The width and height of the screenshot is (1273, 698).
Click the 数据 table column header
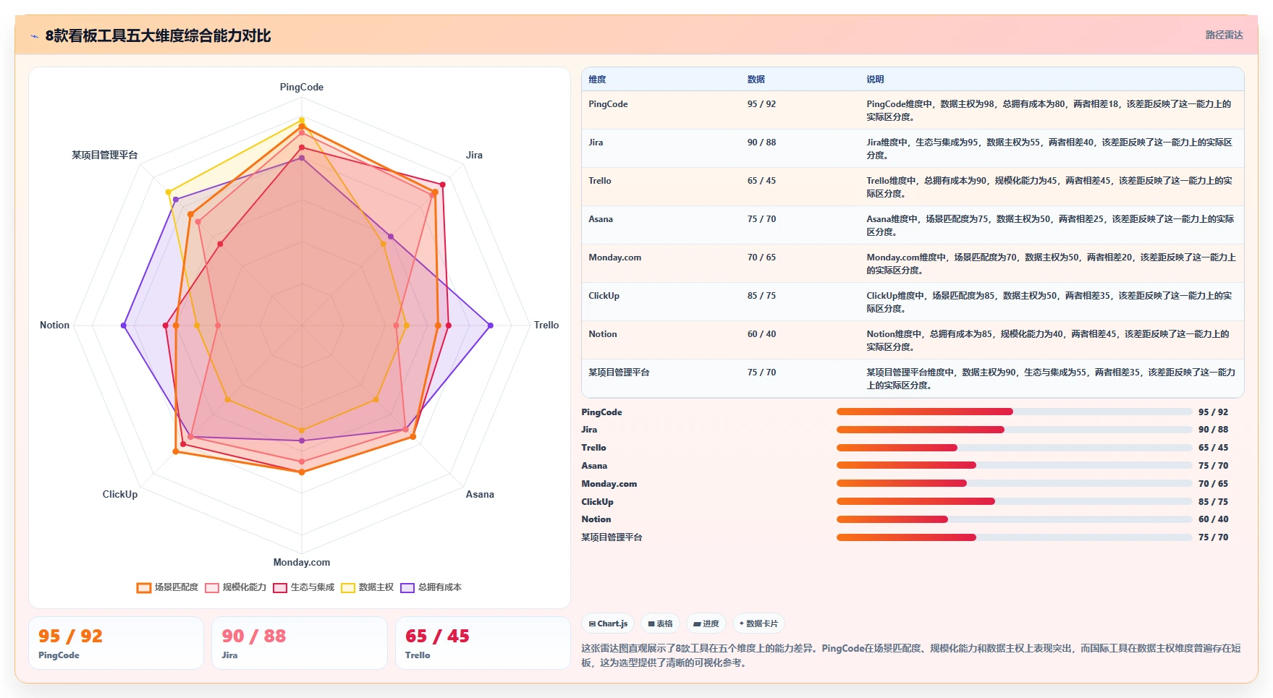point(756,80)
